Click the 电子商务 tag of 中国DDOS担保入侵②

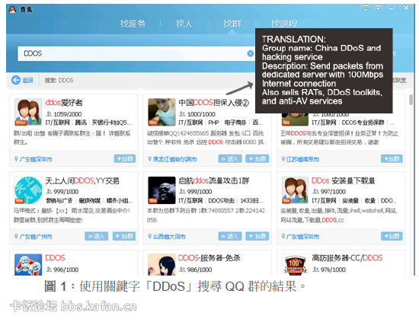(x=235, y=123)
